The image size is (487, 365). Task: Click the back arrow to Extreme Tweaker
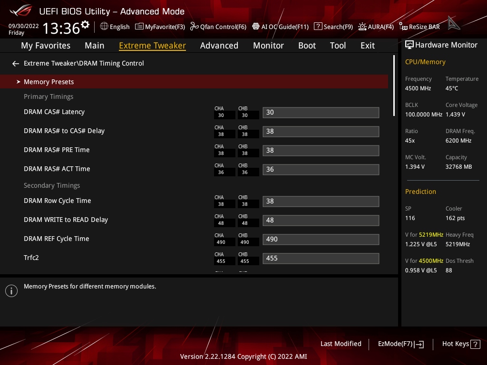[x=16, y=64]
